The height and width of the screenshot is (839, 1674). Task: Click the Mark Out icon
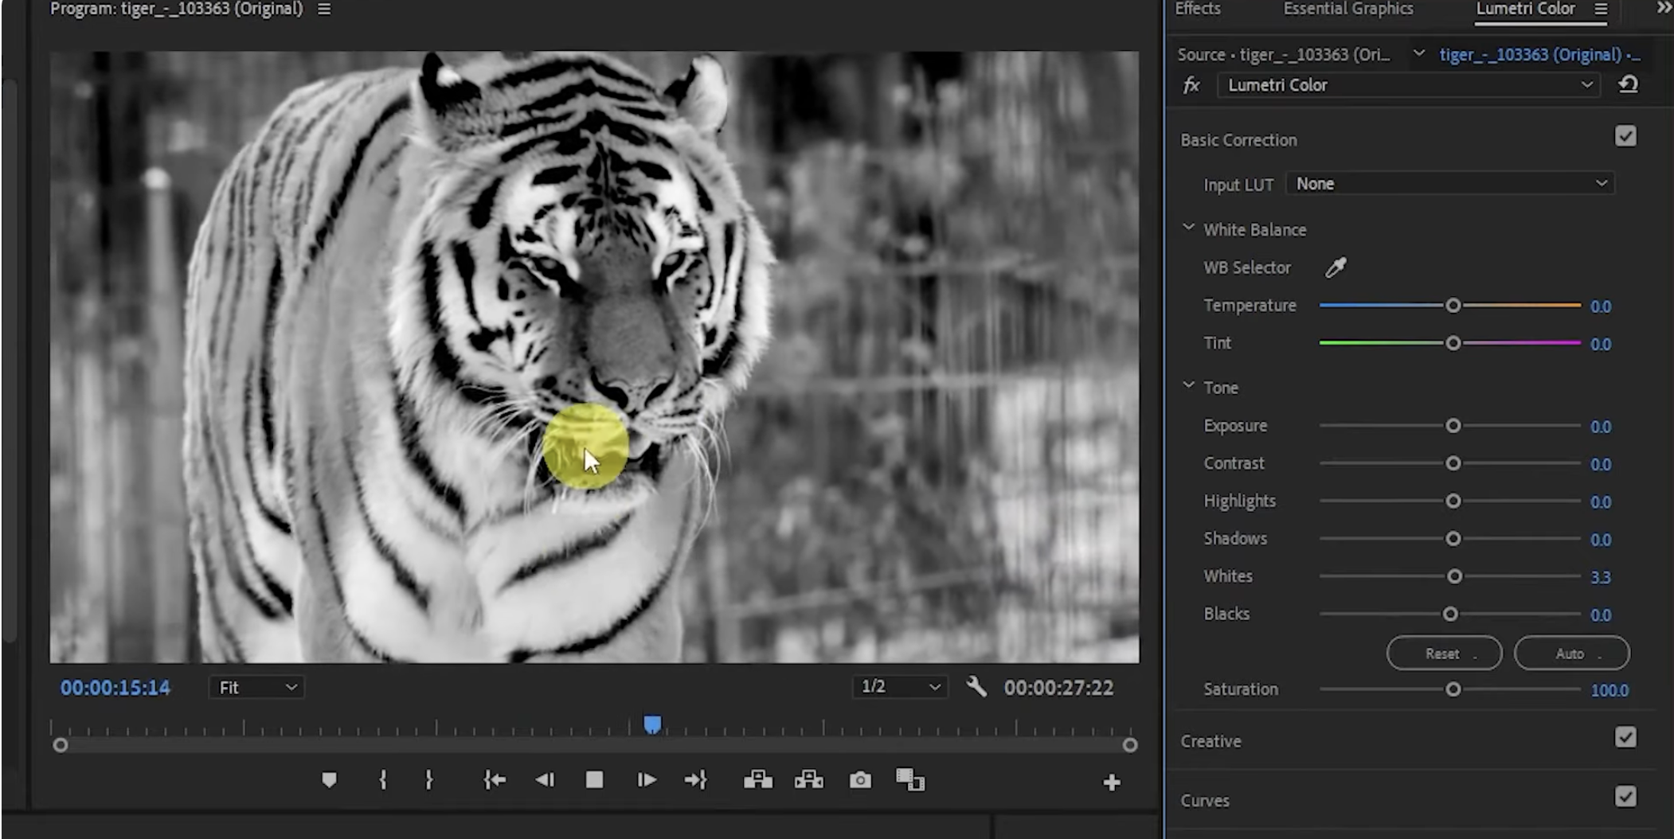pos(429,780)
